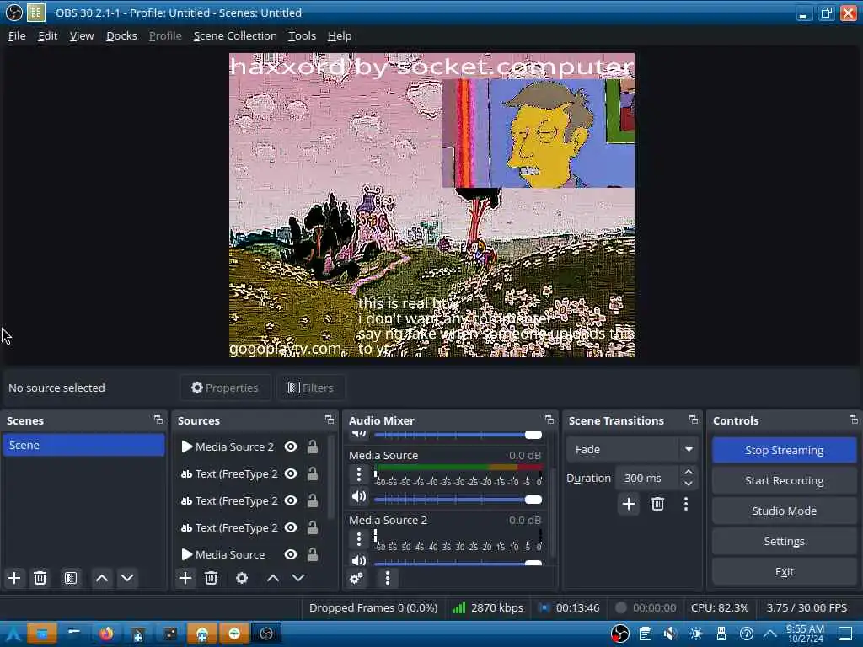Pop out the Scenes dock
The image size is (863, 647).
[x=158, y=420]
